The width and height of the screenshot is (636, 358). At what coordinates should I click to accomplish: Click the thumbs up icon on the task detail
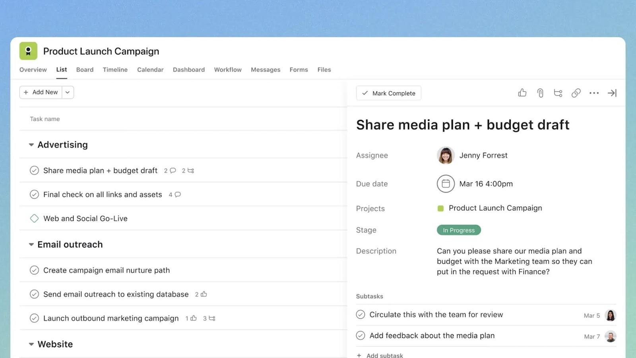click(522, 93)
